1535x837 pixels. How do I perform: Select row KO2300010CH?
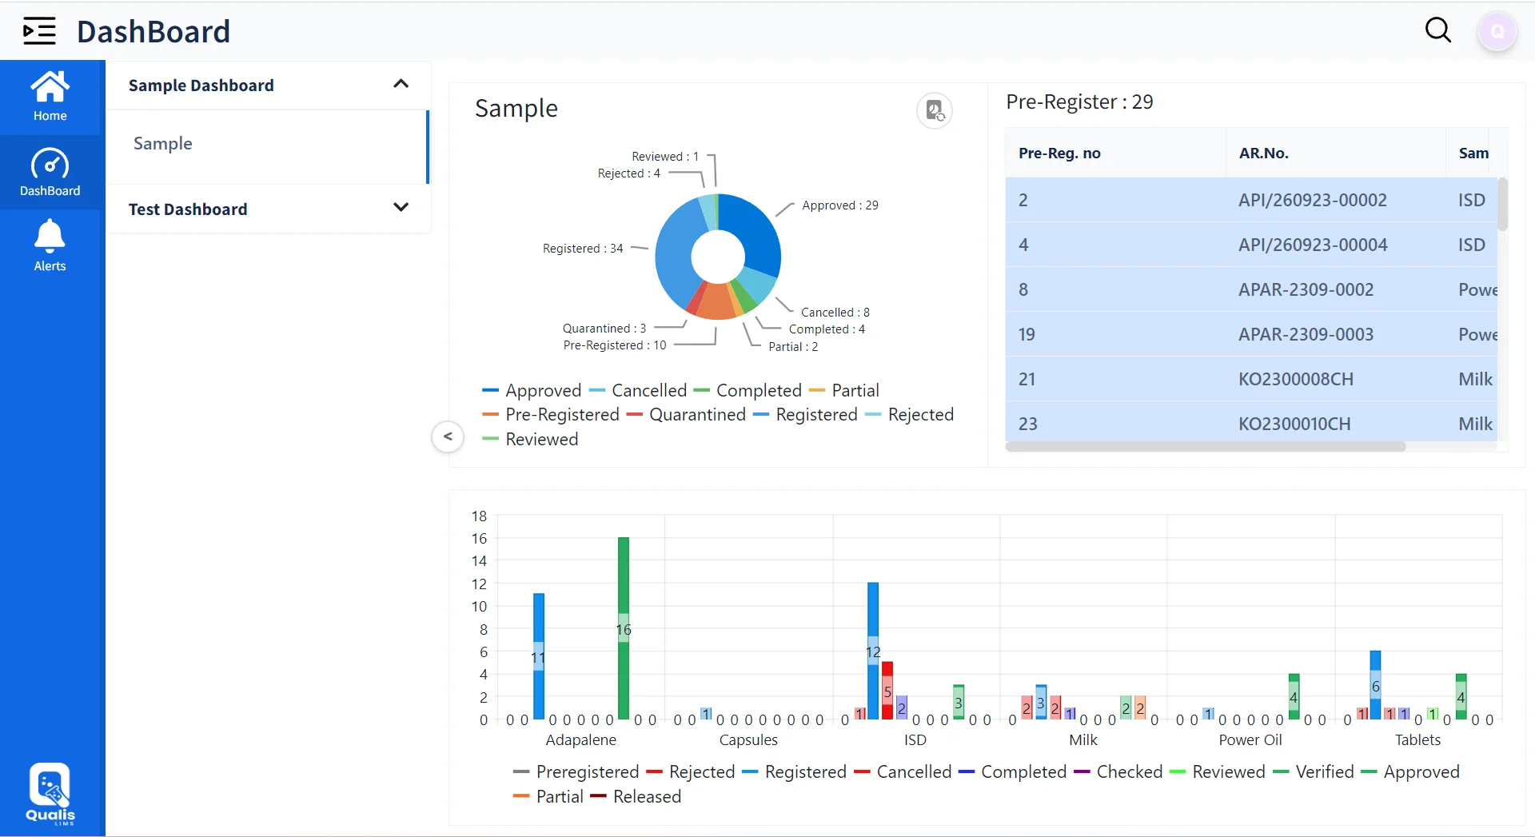pyautogui.click(x=1251, y=422)
